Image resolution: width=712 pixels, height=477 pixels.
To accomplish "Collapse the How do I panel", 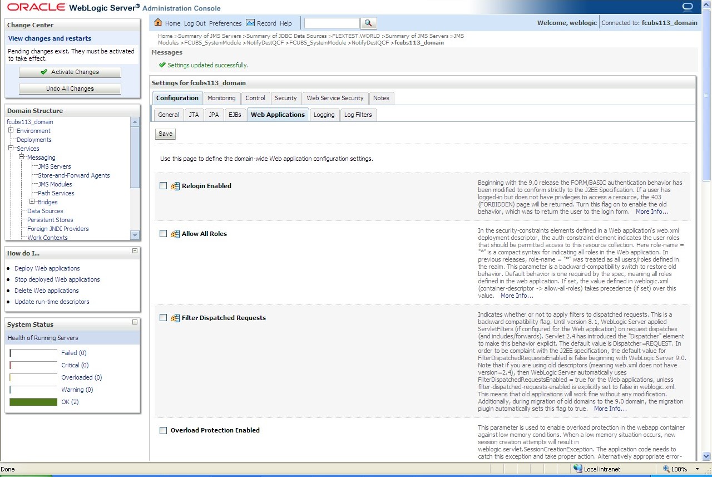I will [135, 251].
